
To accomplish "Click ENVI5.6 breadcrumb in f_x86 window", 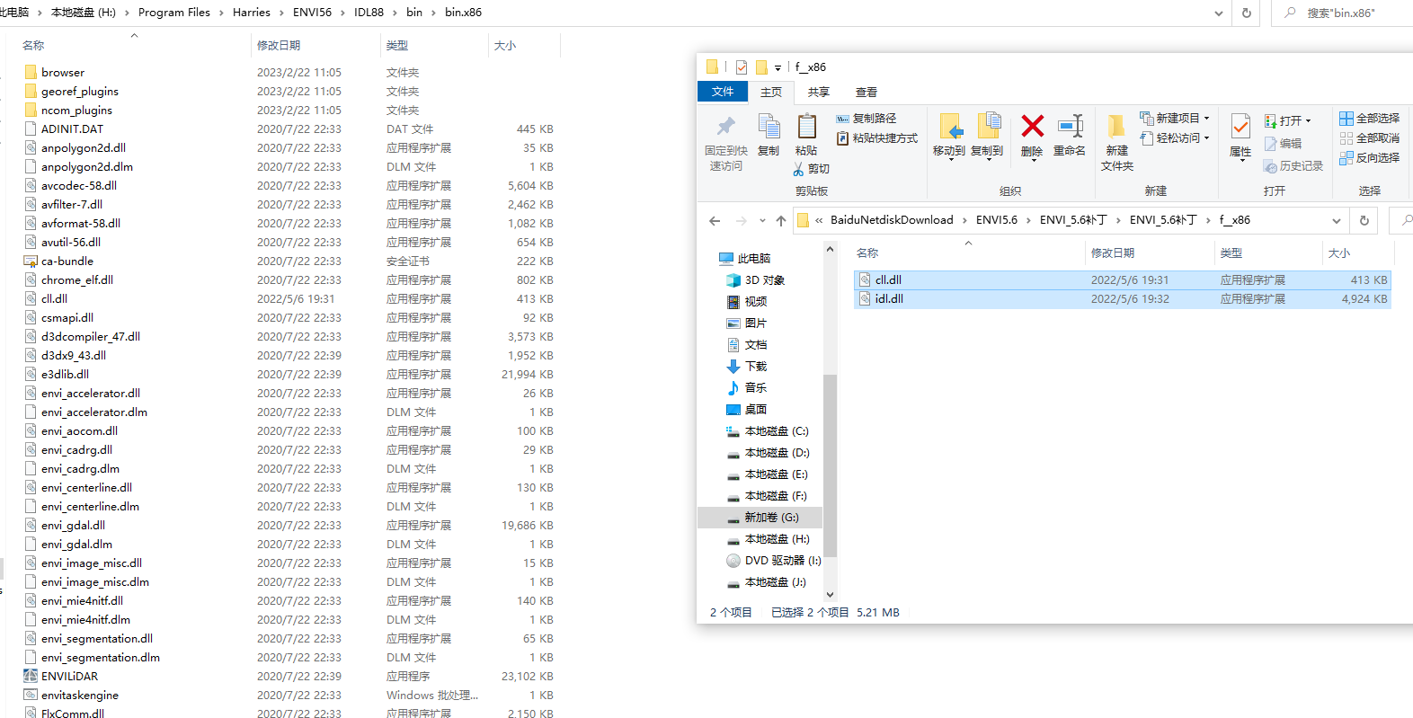I will click(x=997, y=220).
